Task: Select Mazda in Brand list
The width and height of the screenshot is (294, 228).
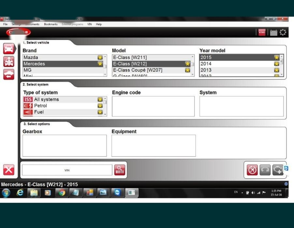Action: pos(63,57)
